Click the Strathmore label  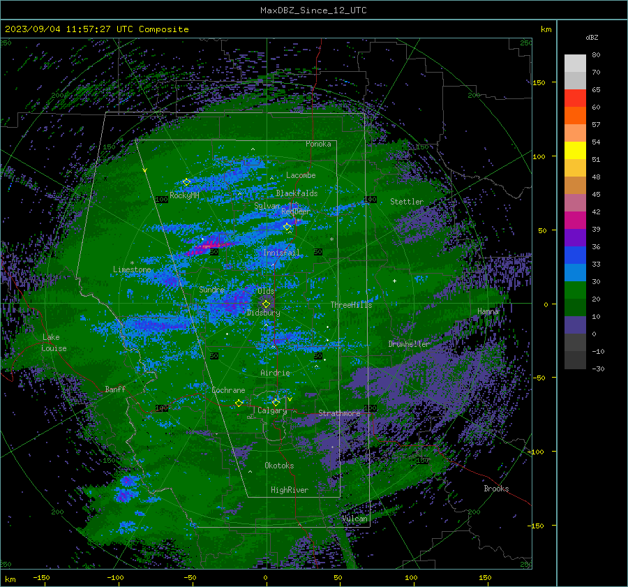(x=339, y=413)
